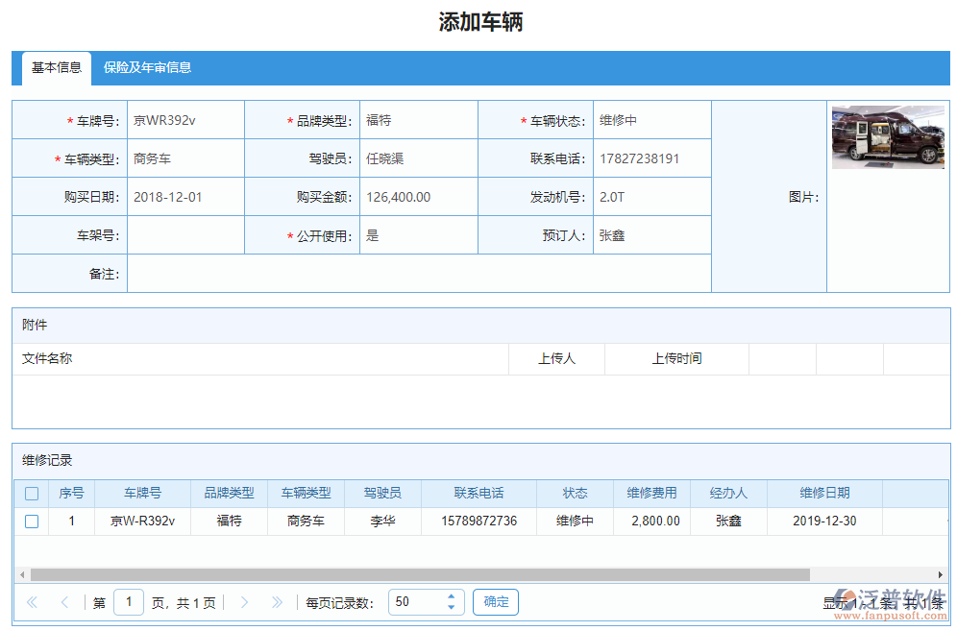Check the box for repair record row 1
The height and width of the screenshot is (631, 957).
tap(32, 522)
